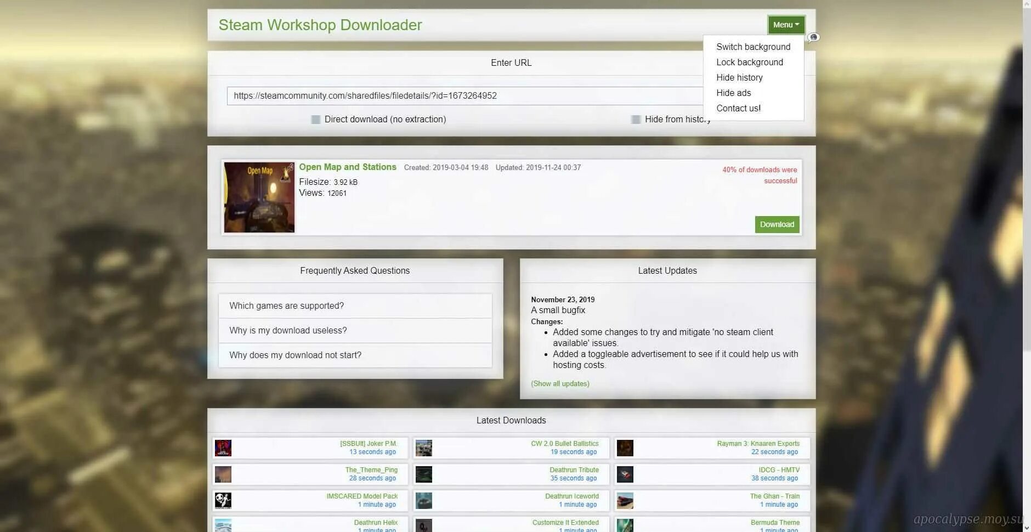
Task: Click the 'A small bugfix' update heading
Action: (558, 310)
